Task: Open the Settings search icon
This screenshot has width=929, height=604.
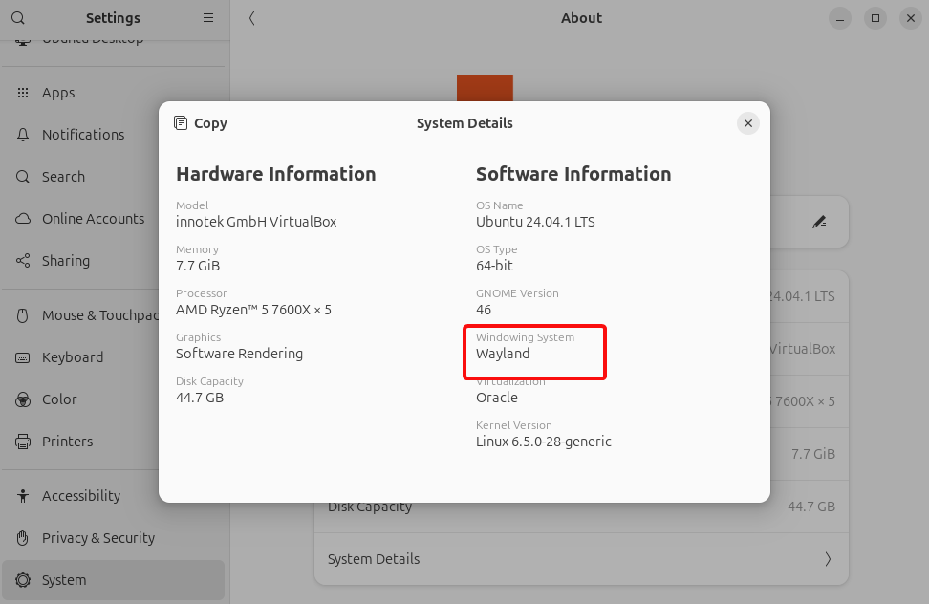Action: click(x=18, y=18)
